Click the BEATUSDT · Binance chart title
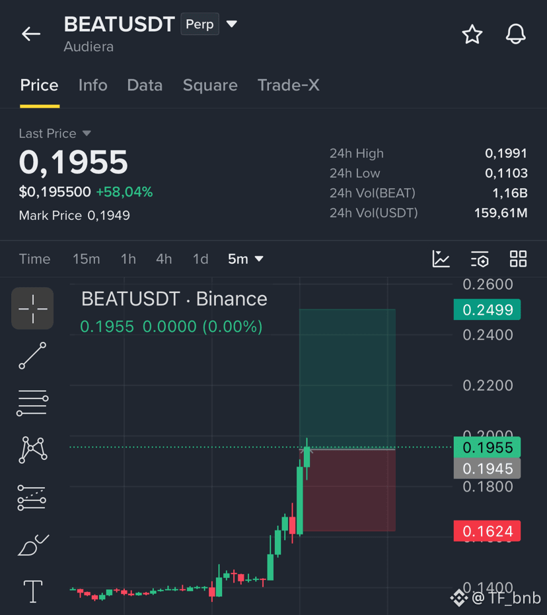 (x=174, y=299)
